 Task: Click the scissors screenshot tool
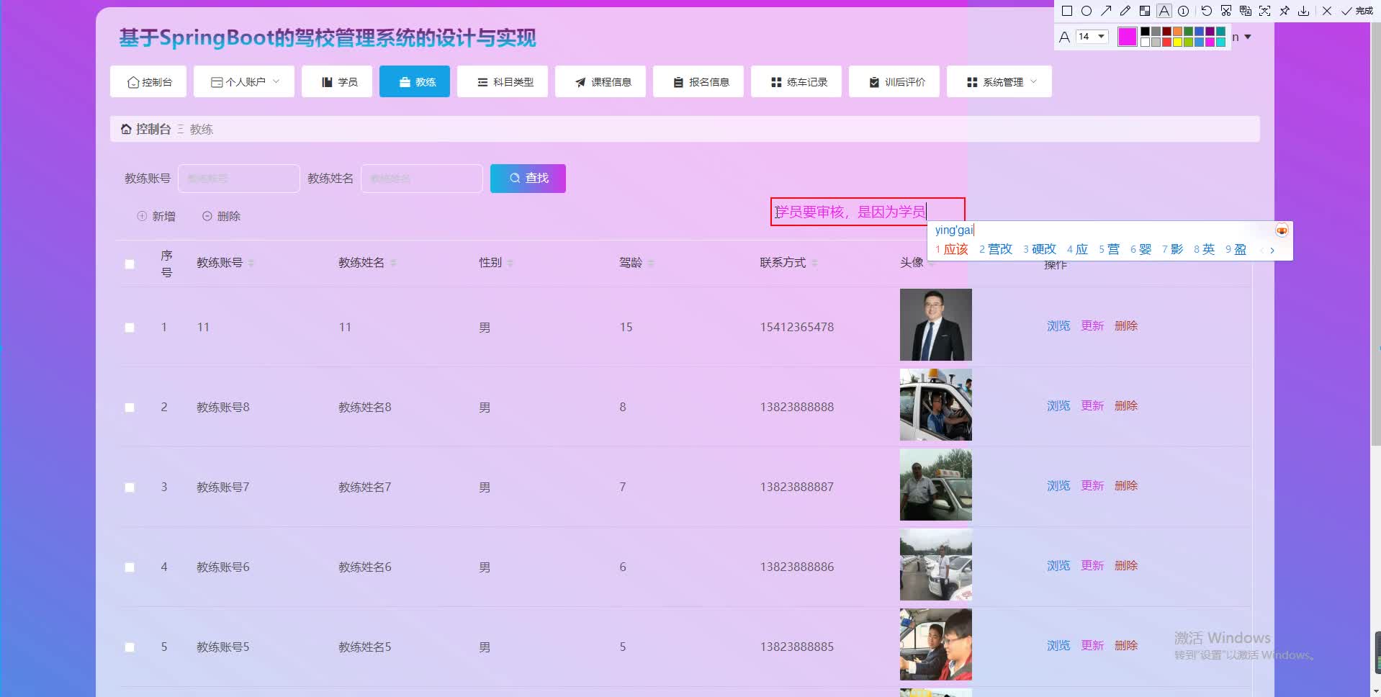coord(1226,11)
